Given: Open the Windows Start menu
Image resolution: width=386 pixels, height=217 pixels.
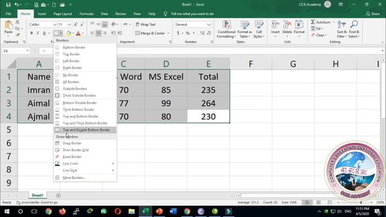Looking at the screenshot, I should coord(7,212).
